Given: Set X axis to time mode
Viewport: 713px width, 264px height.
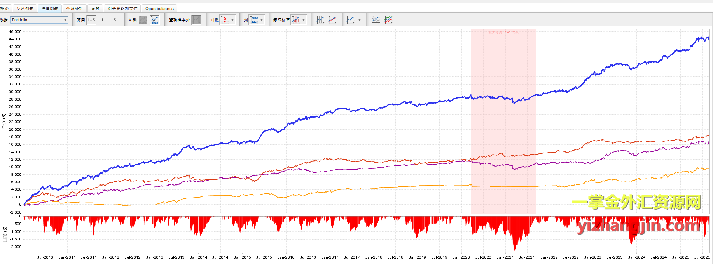Looking at the screenshot, I should pyautogui.click(x=155, y=20).
